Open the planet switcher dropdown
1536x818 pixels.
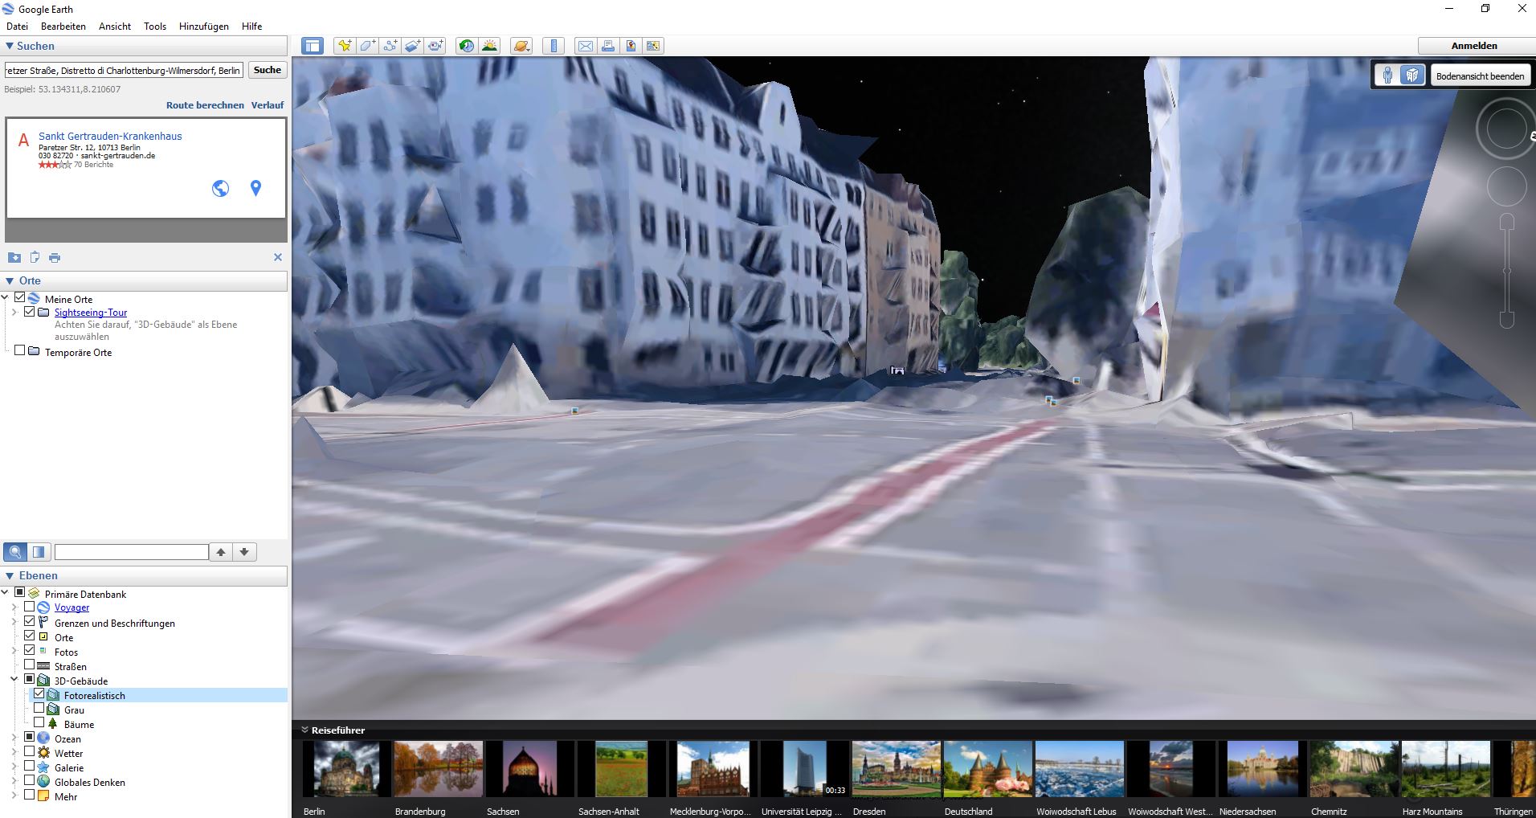[521, 46]
